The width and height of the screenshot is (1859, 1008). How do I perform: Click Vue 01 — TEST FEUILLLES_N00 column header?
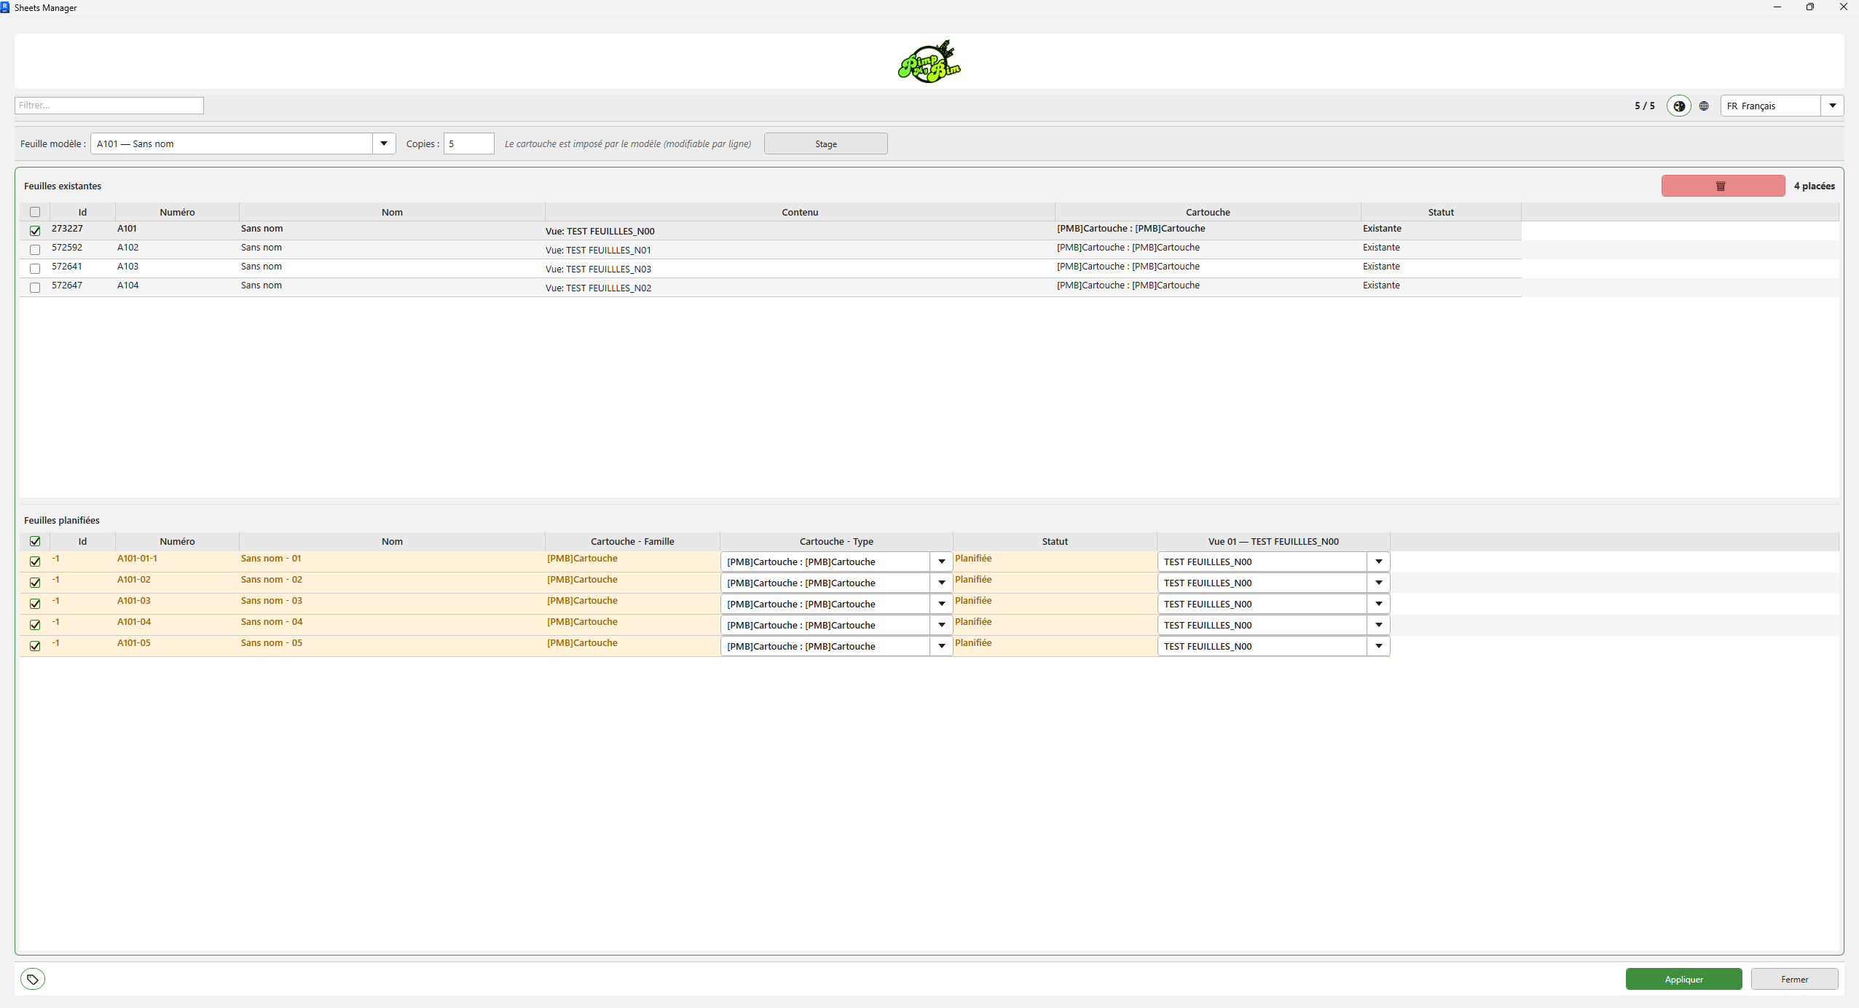pyautogui.click(x=1273, y=541)
